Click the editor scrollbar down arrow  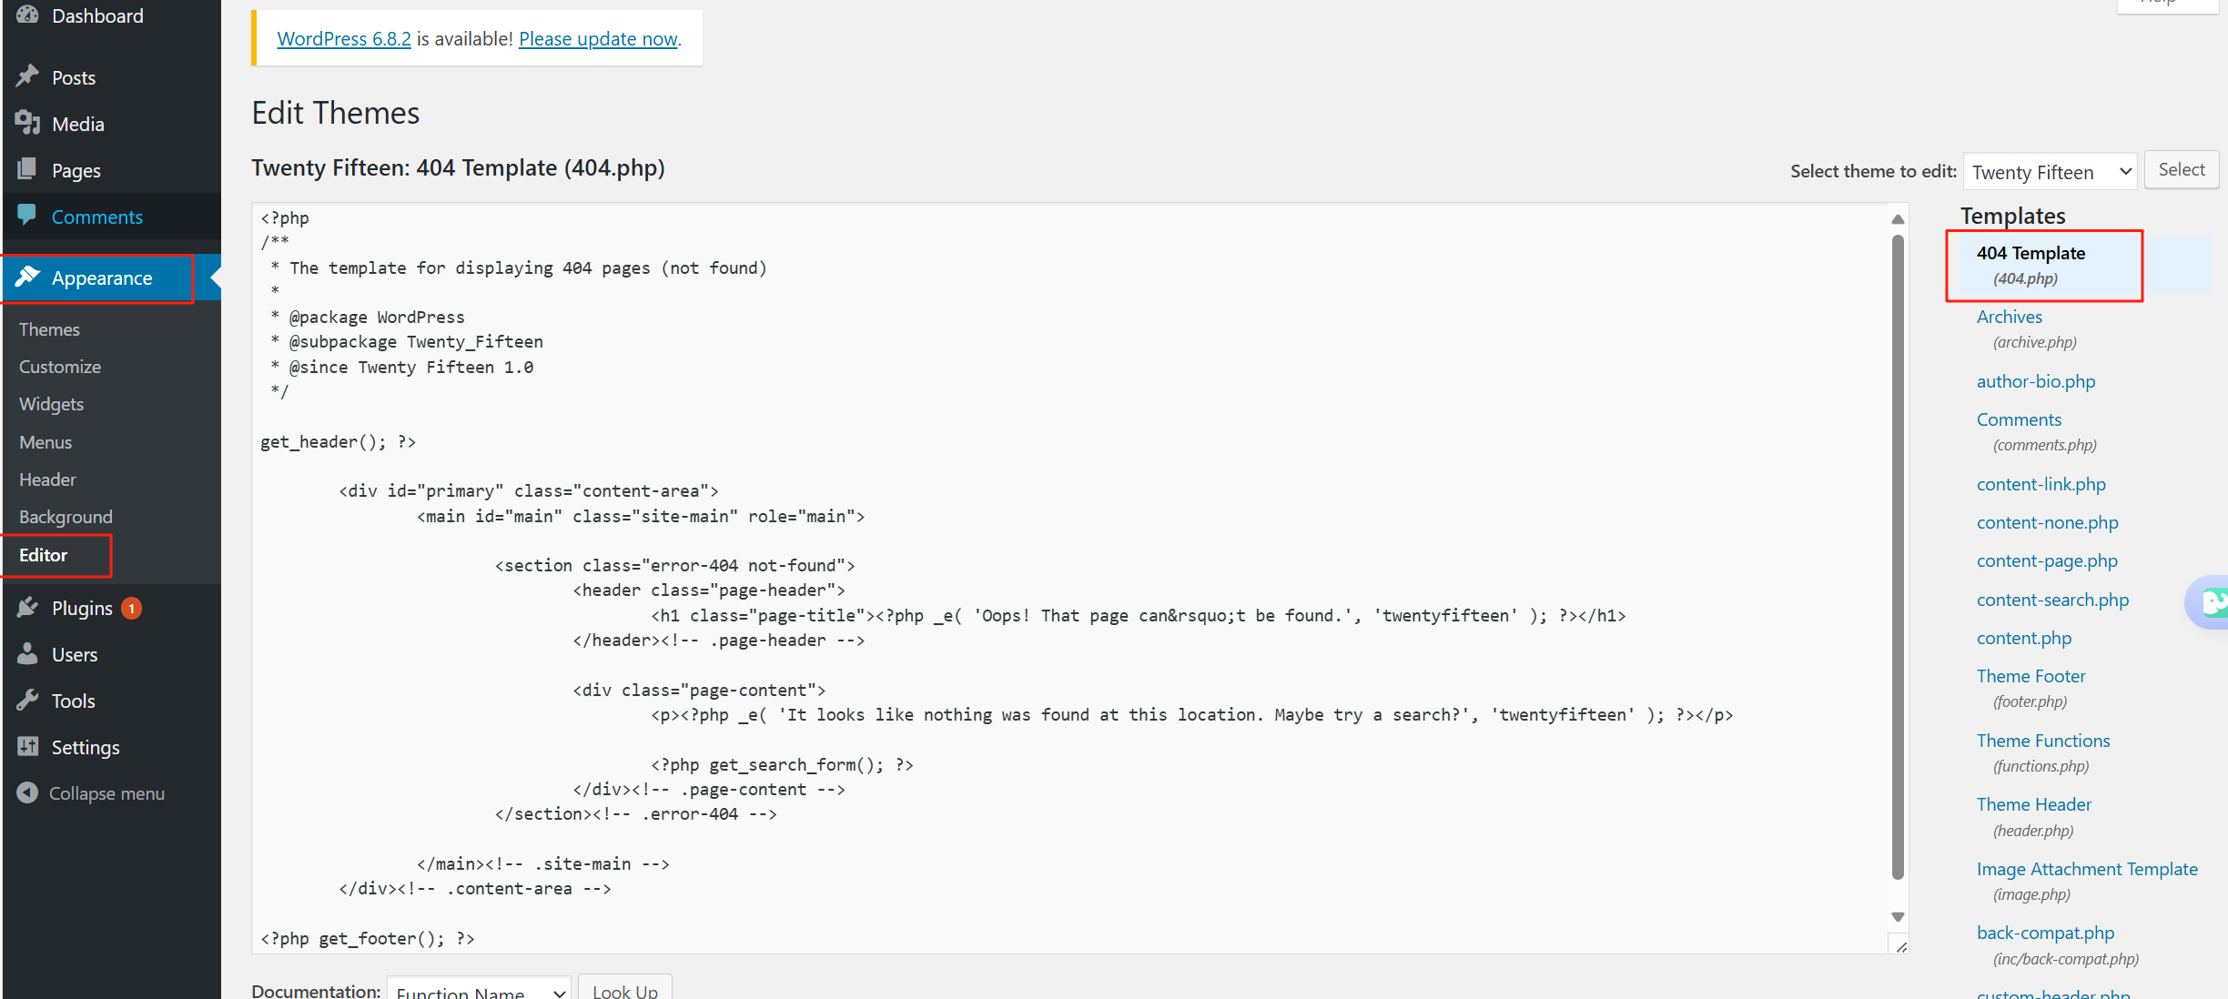click(1898, 917)
